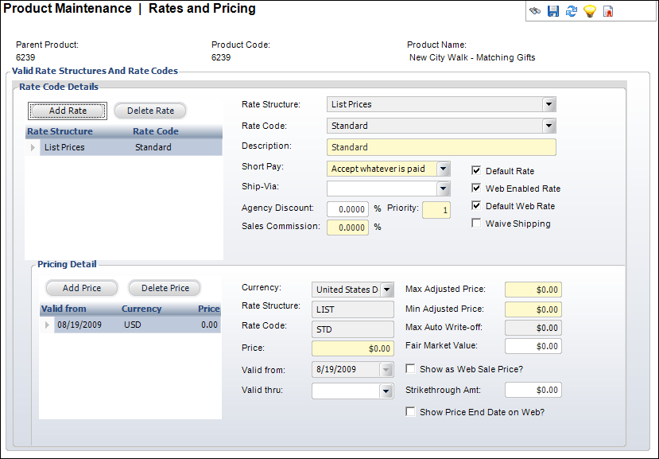Click the Priority input field
Screen dimensions: 659x459
436,208
